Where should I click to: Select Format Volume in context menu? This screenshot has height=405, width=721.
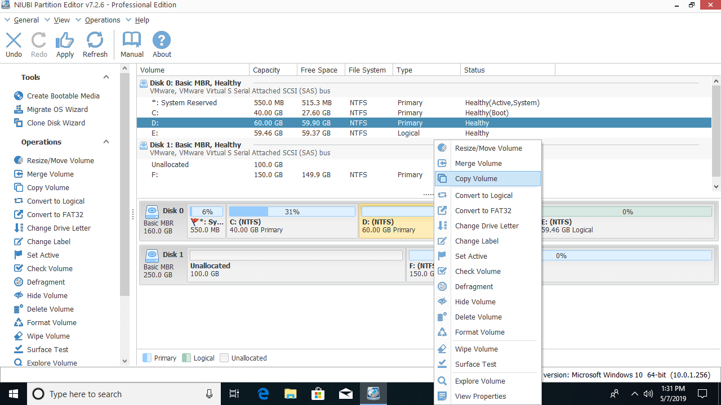coord(479,332)
